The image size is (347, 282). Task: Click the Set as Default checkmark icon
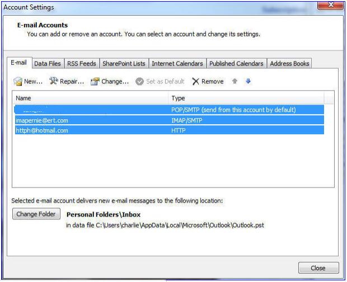(x=139, y=82)
